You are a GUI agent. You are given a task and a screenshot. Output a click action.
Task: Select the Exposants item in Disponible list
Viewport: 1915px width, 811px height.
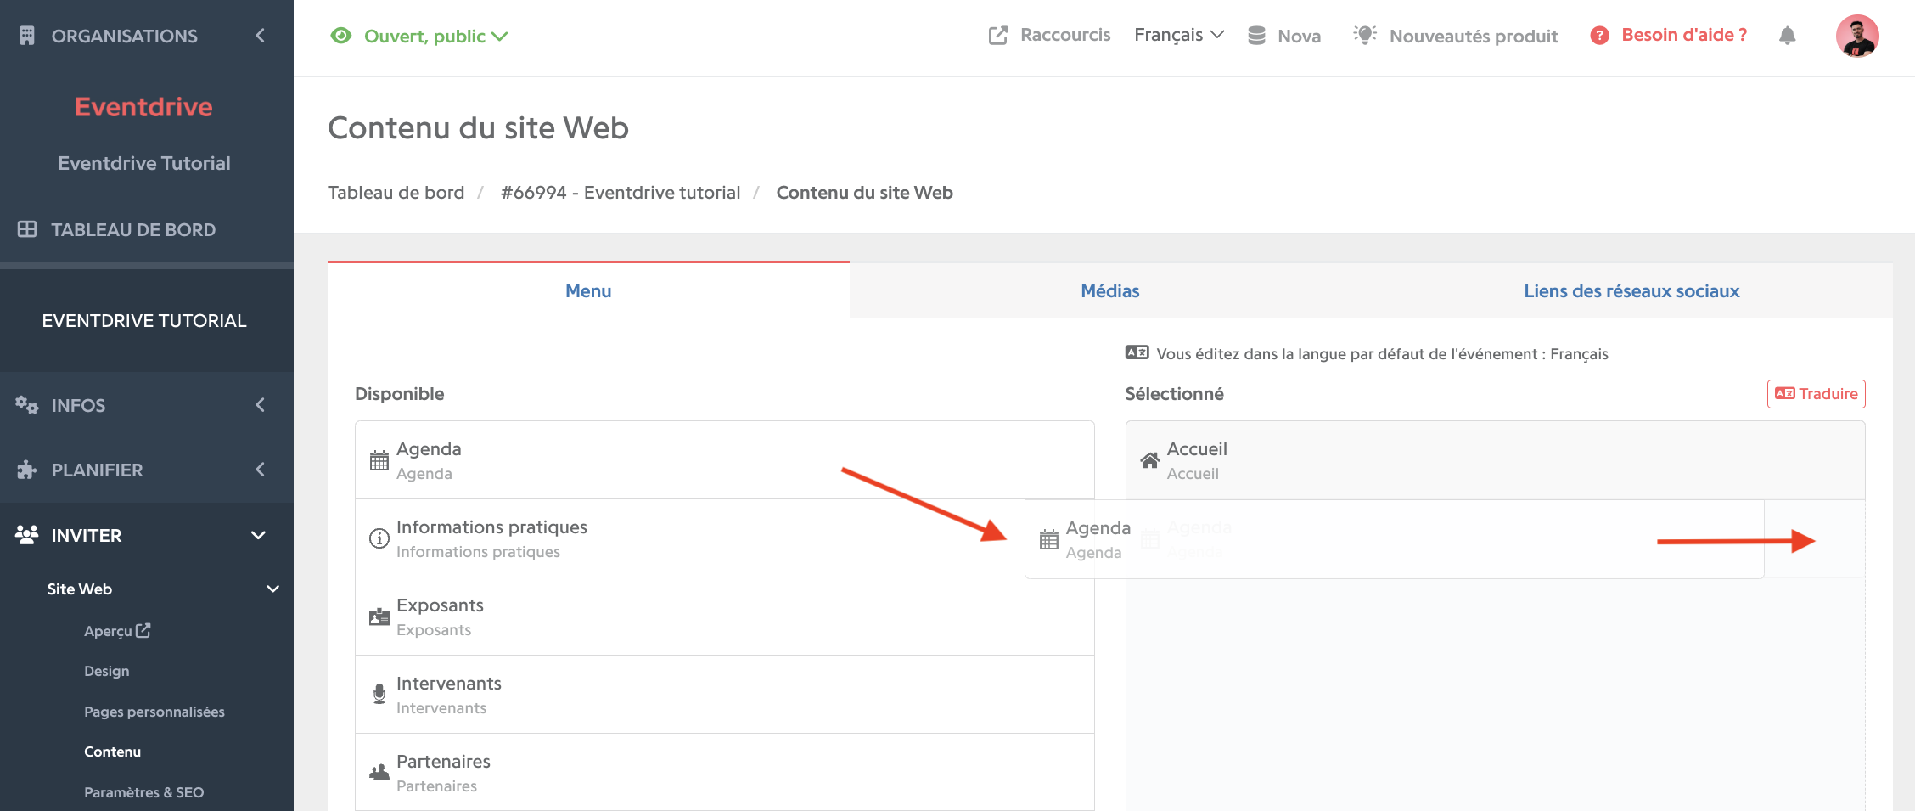click(725, 617)
